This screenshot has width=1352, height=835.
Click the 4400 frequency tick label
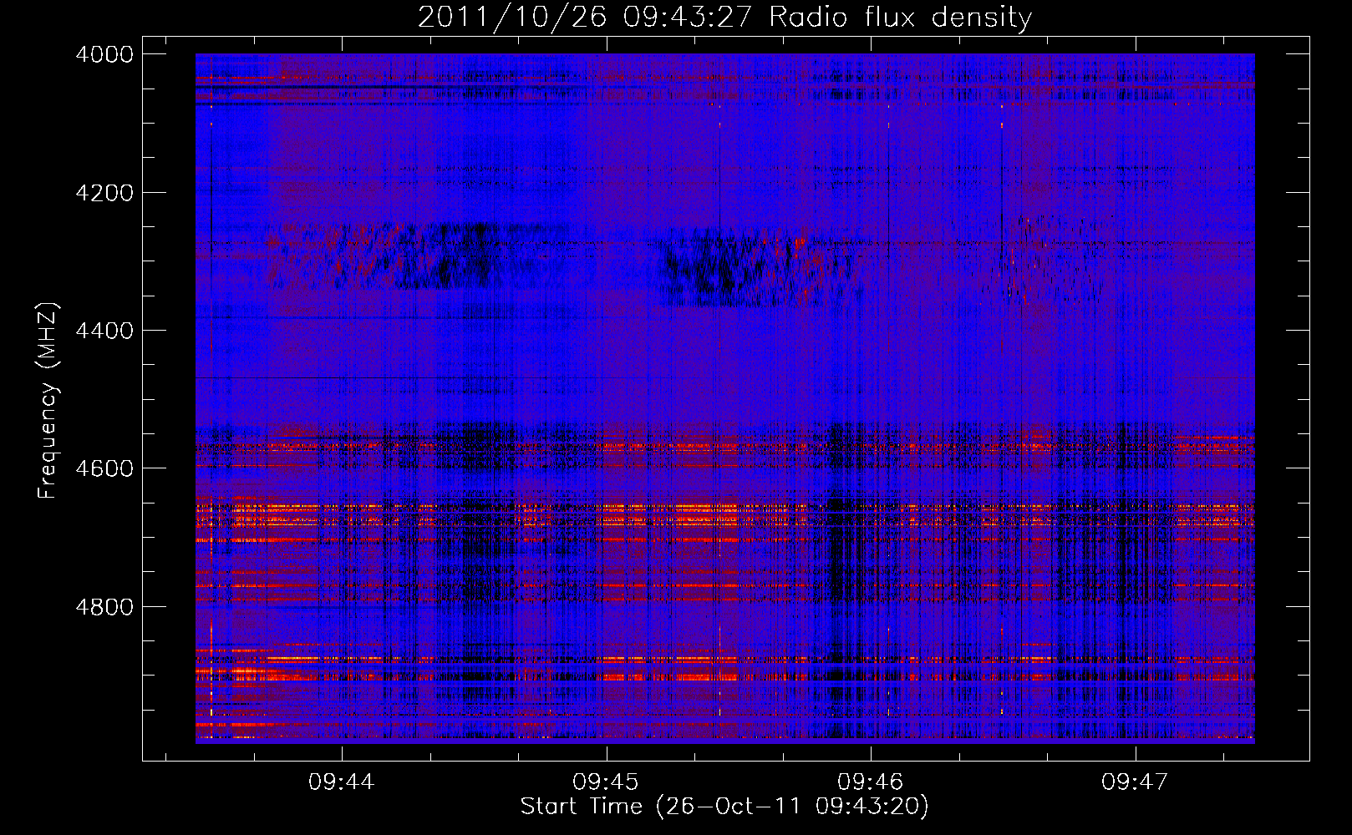(x=104, y=331)
